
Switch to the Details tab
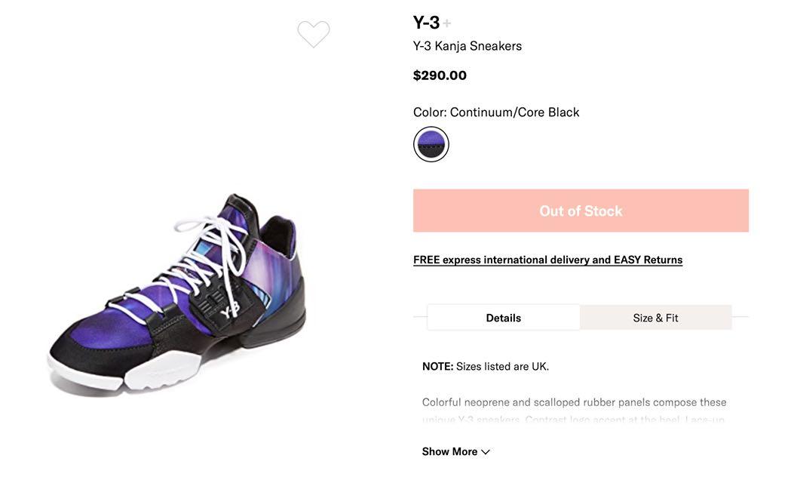504,318
